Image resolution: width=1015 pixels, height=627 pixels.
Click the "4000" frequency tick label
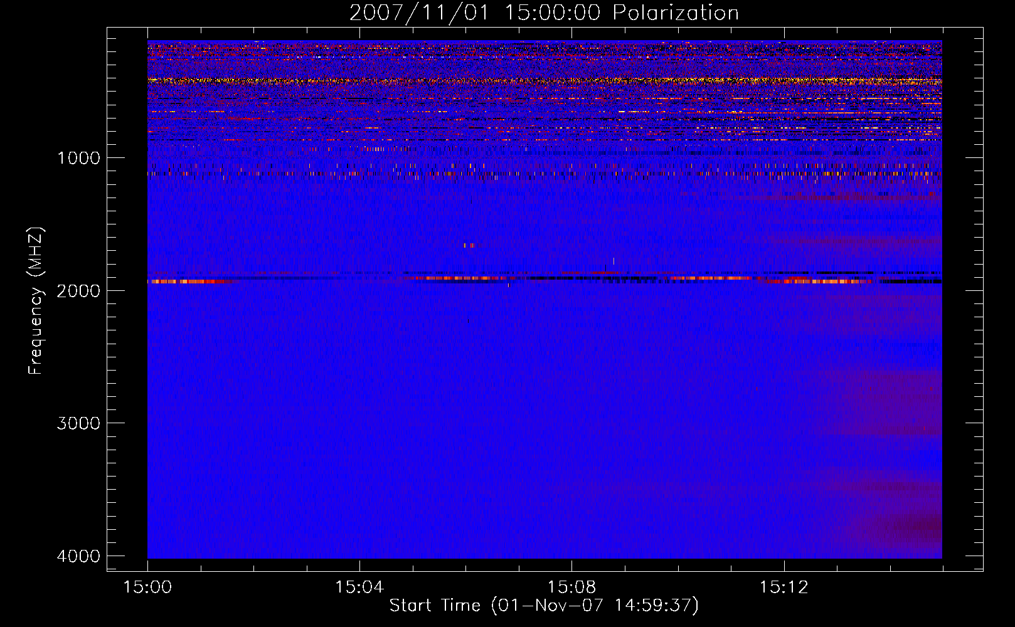point(78,556)
